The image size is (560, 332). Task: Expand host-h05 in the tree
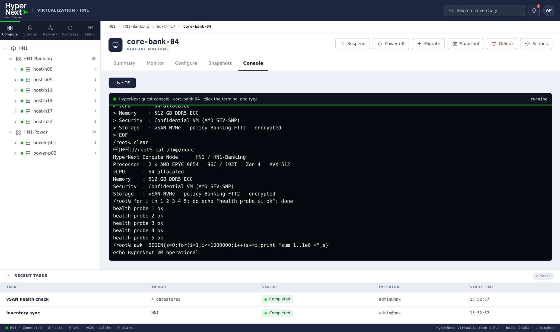click(15, 69)
